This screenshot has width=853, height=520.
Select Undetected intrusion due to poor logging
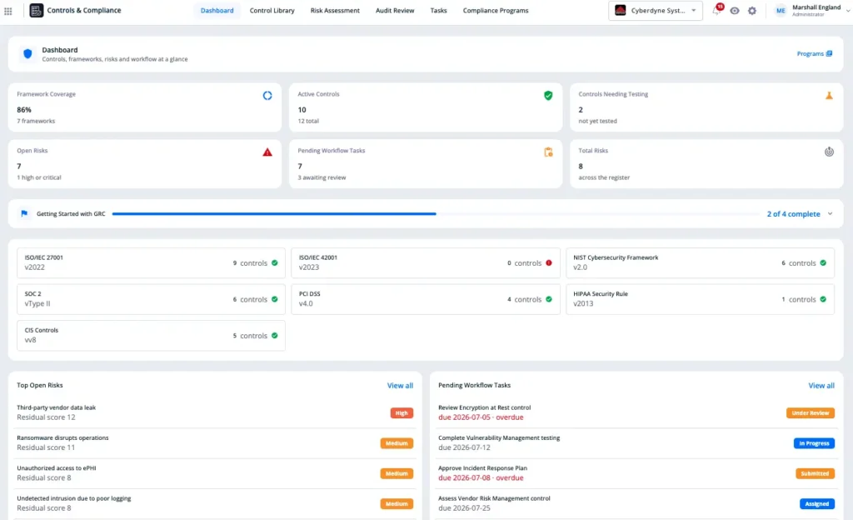click(215, 503)
